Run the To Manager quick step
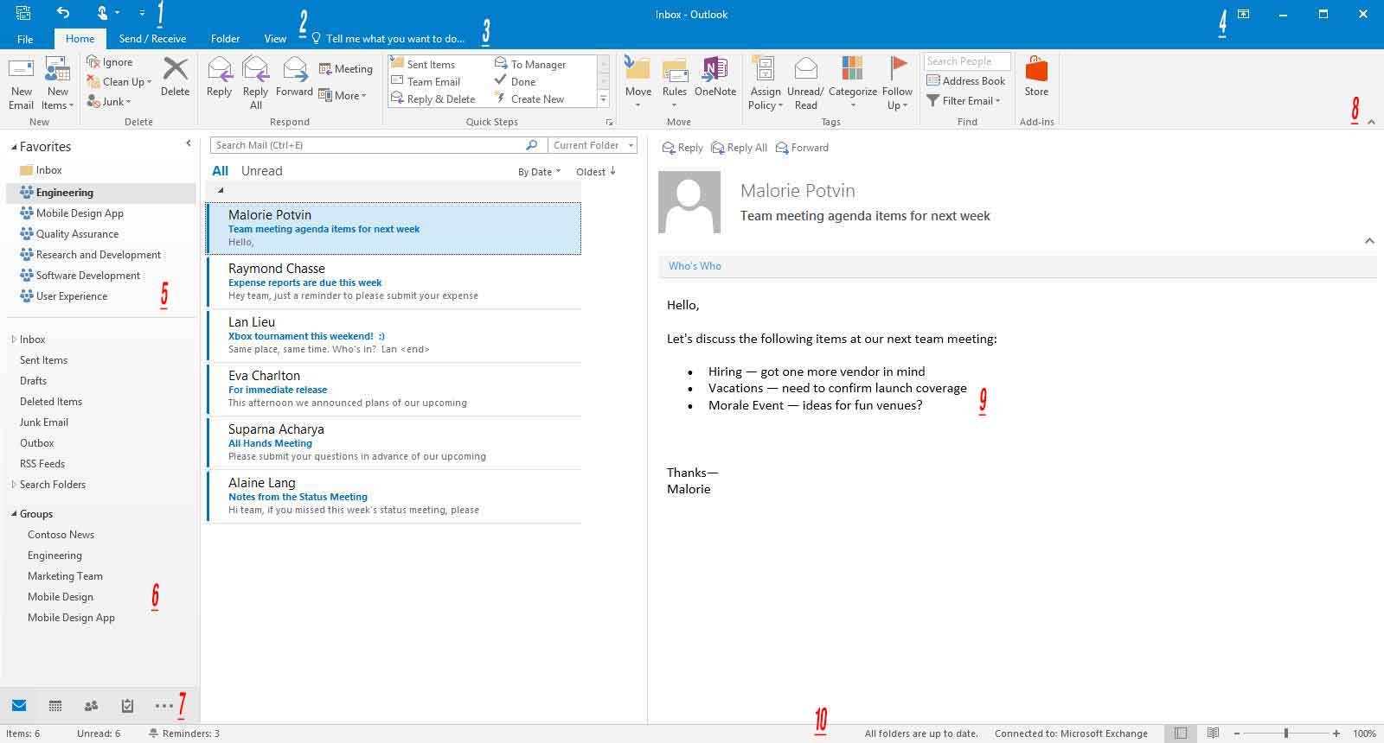Image resolution: width=1384 pixels, height=743 pixels. tap(530, 65)
